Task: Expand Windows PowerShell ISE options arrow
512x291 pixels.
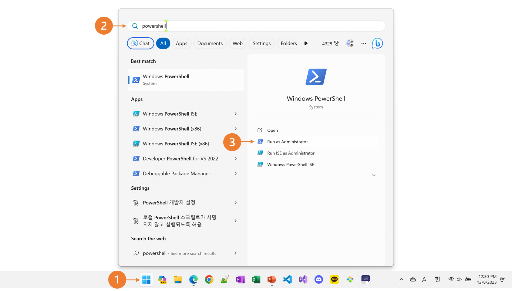Action: [235, 114]
